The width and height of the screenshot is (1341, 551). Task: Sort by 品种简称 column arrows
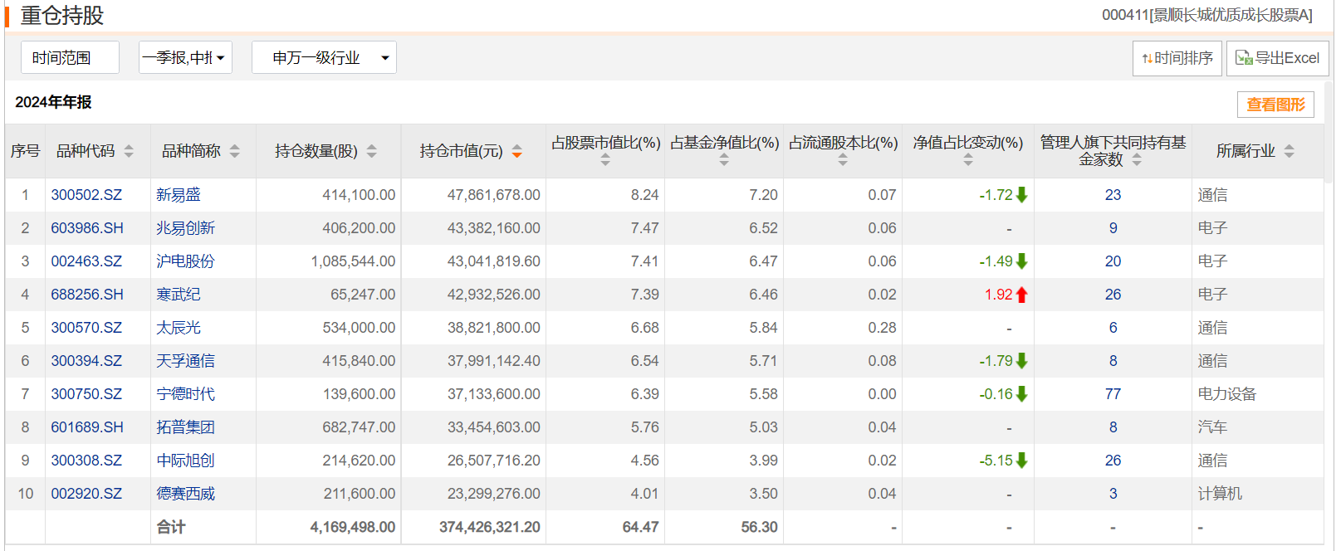point(235,151)
